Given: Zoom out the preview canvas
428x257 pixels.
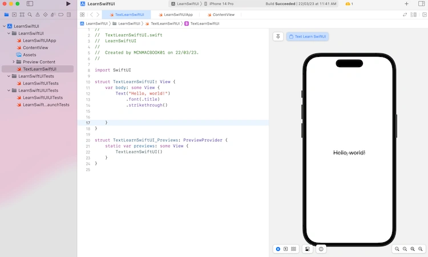Looking at the screenshot, I should 397,249.
